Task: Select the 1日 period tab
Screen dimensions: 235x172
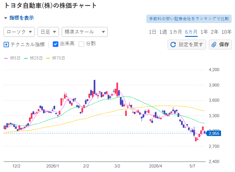Action: pyautogui.click(x=152, y=32)
